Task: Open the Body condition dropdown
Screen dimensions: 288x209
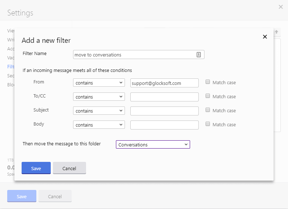Action: tap(99, 124)
